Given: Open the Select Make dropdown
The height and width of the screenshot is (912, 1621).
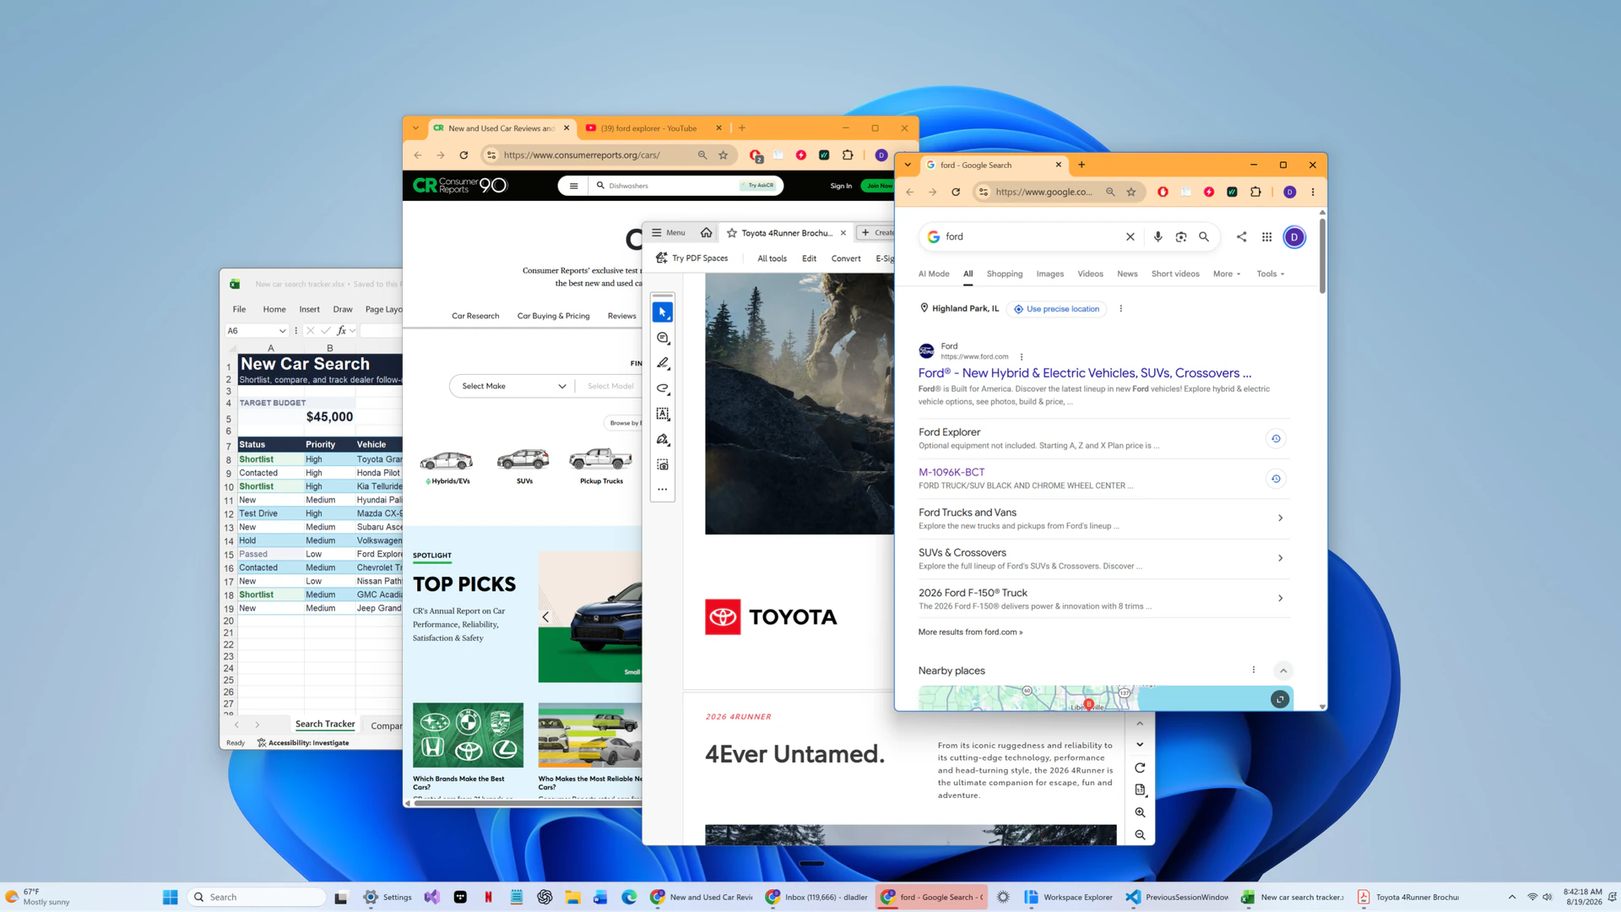Looking at the screenshot, I should [512, 386].
